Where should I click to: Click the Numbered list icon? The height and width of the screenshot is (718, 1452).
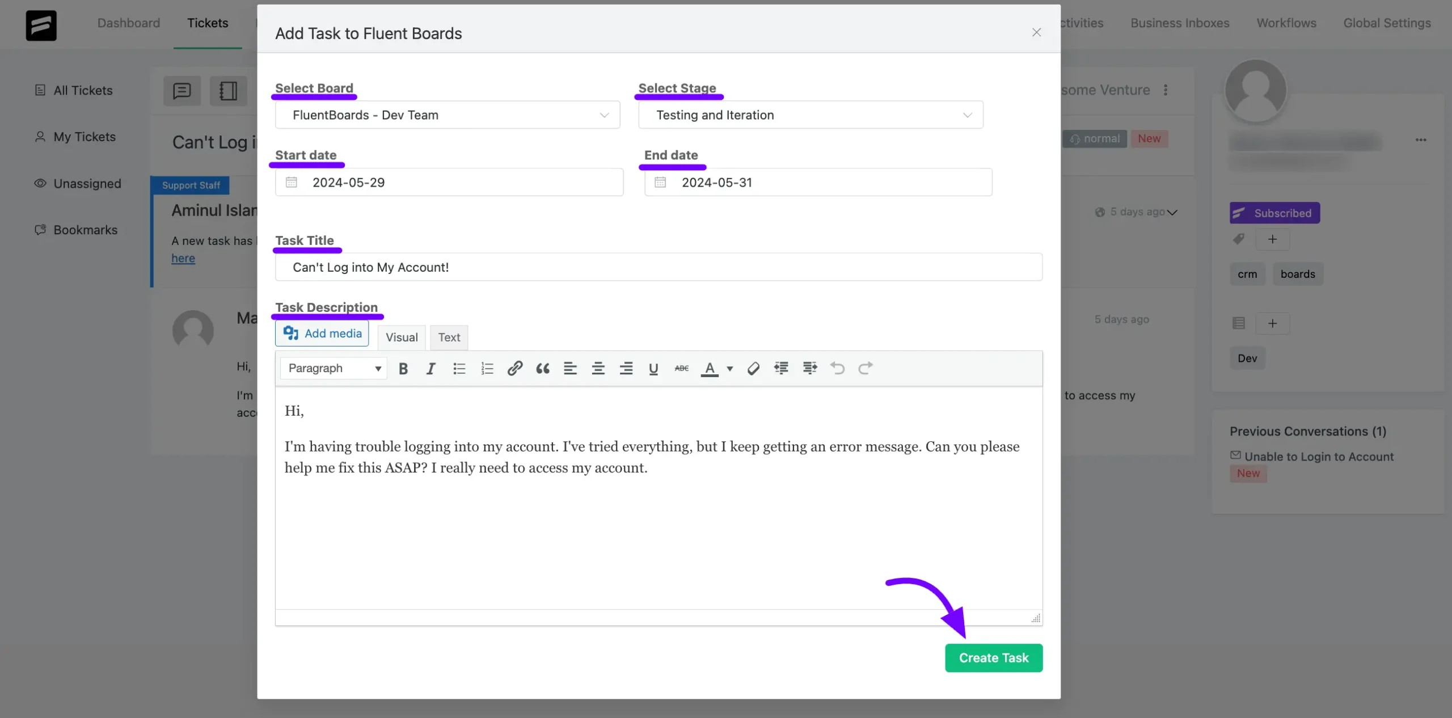click(x=486, y=368)
